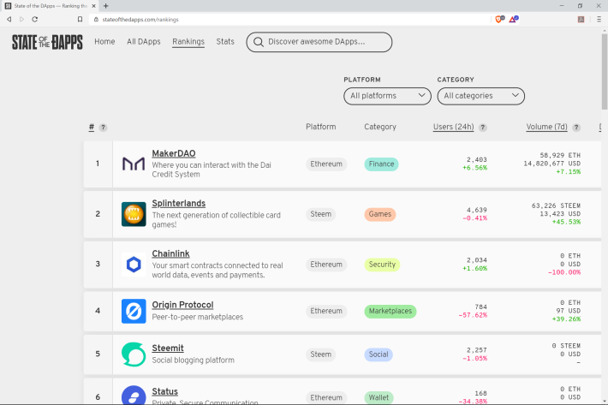Go to Home page
The image size is (608, 405).
104,41
